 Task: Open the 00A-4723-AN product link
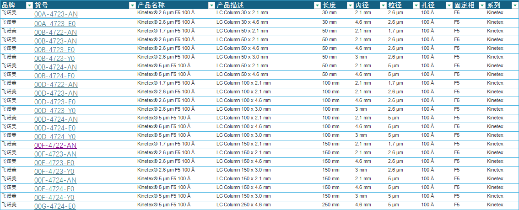(x=56, y=14)
